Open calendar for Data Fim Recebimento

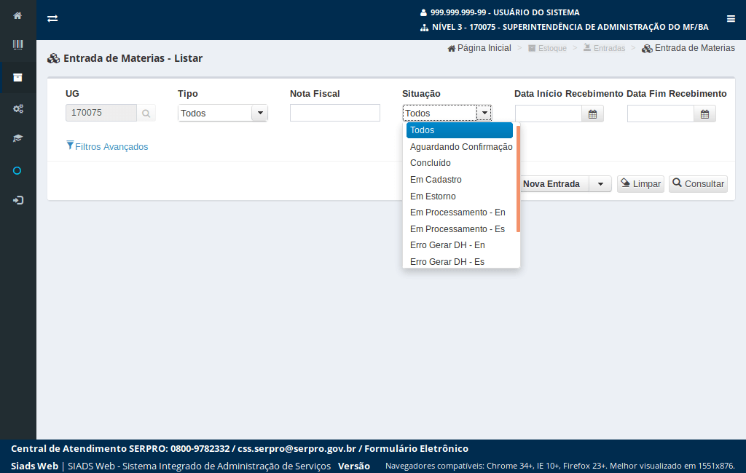(x=704, y=114)
